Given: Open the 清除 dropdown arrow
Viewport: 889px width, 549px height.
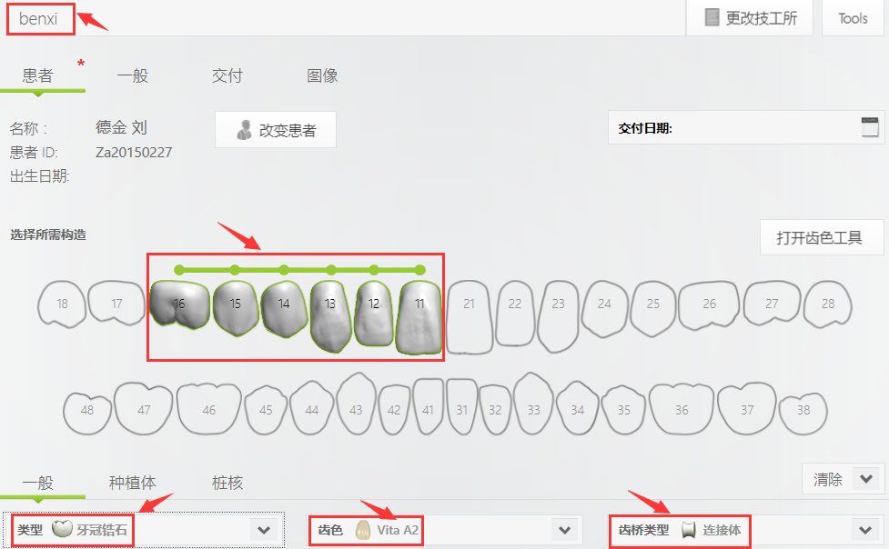Looking at the screenshot, I should [865, 479].
